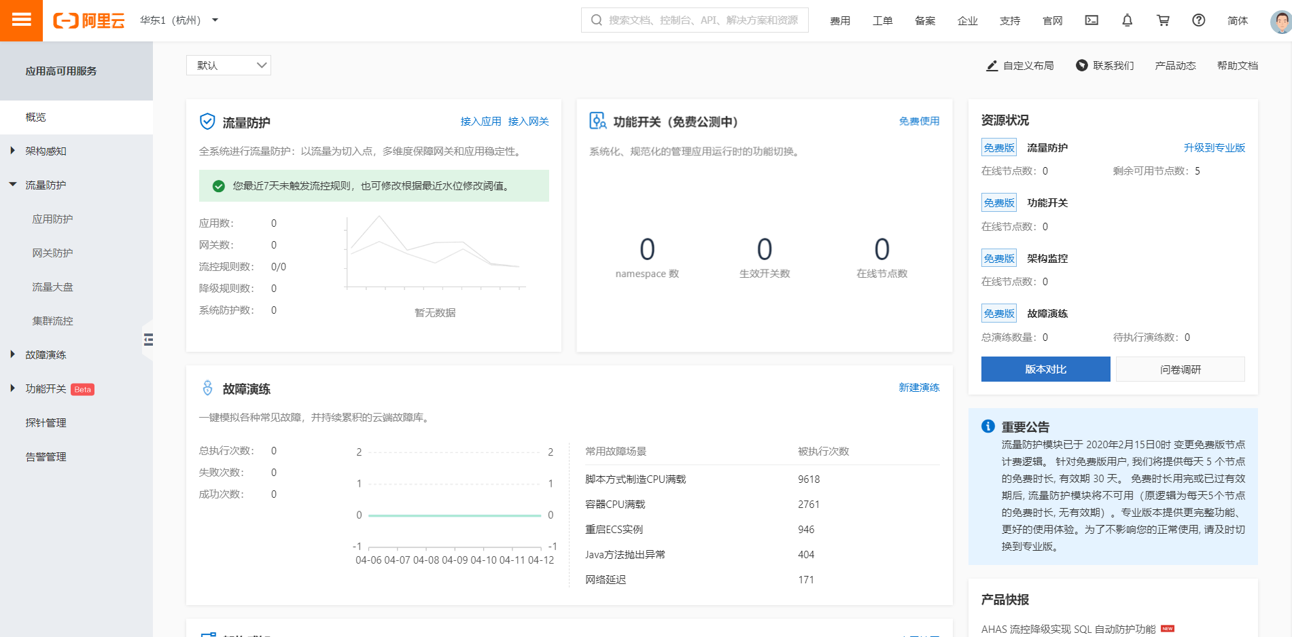This screenshot has width=1292, height=637.
Task: Open the Cloud Shell terminal icon
Action: (1092, 20)
